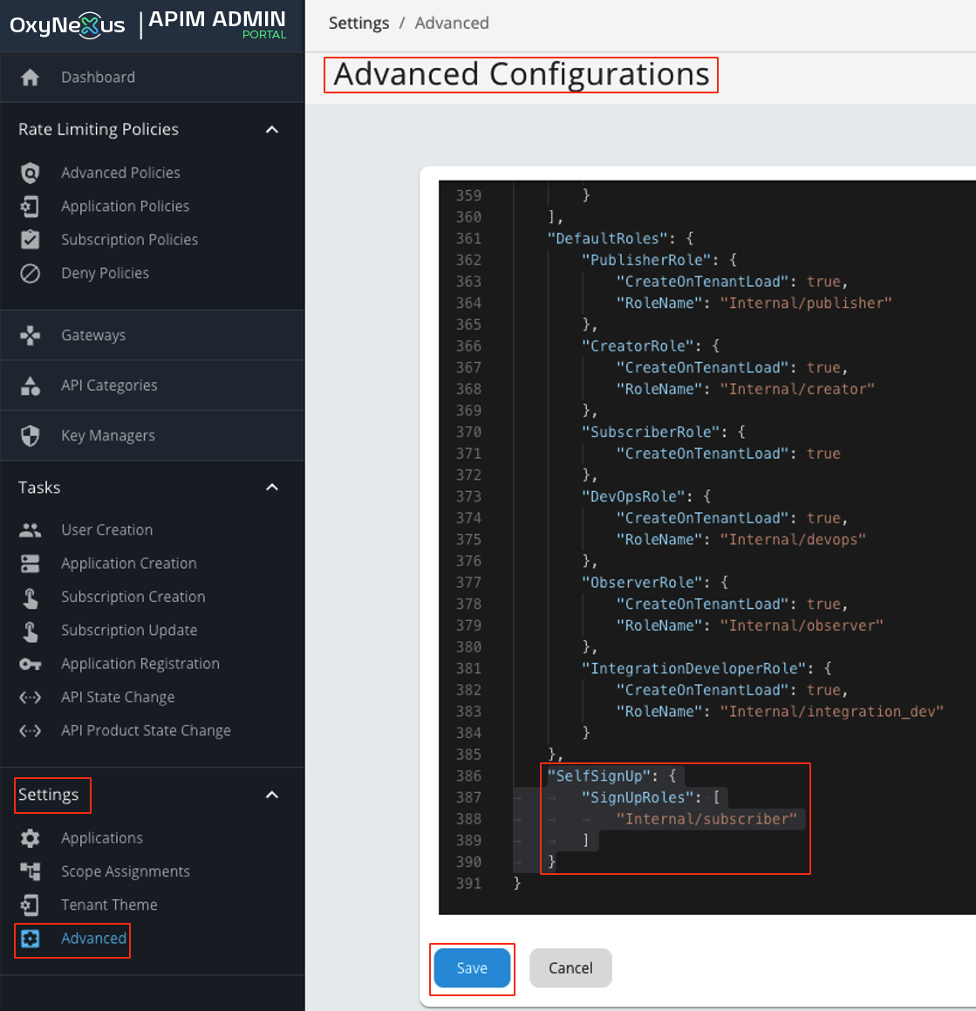The image size is (976, 1011).
Task: Select Deny Policies
Action: 105,273
